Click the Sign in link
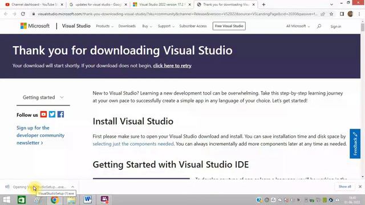Screen dimensions: 365x205 tap(336, 27)
